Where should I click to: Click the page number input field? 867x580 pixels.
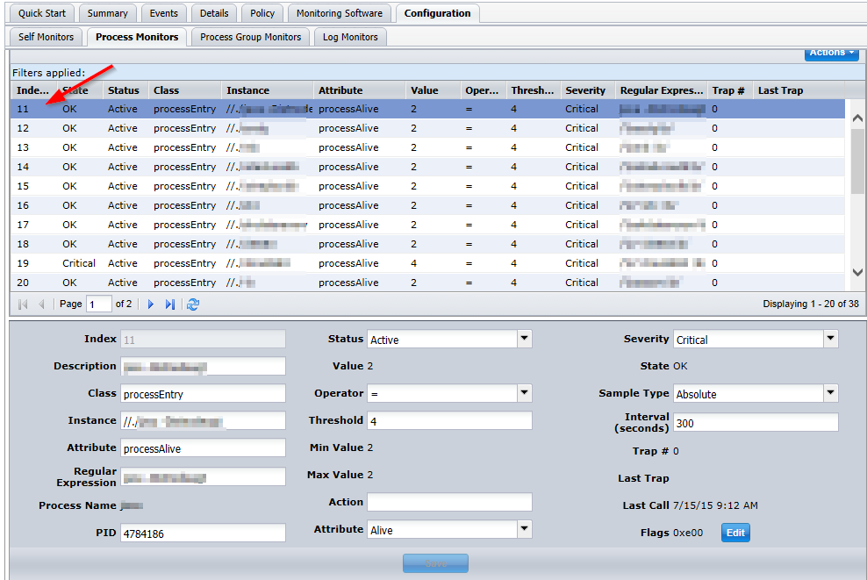(x=99, y=304)
